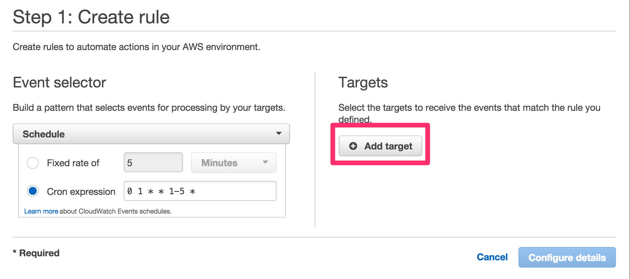Add a target under the Targets section
Viewport: 630px width, 279px height.
[380, 146]
